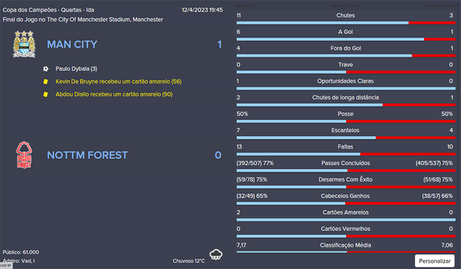Click the goal ball icon beside Paulo Dybala
Image resolution: width=461 pixels, height=269 pixels.
pos(46,69)
